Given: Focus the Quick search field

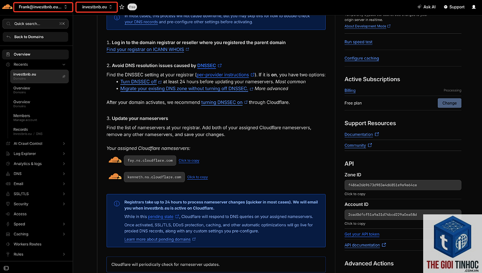Looking at the screenshot, I should (x=35, y=23).
